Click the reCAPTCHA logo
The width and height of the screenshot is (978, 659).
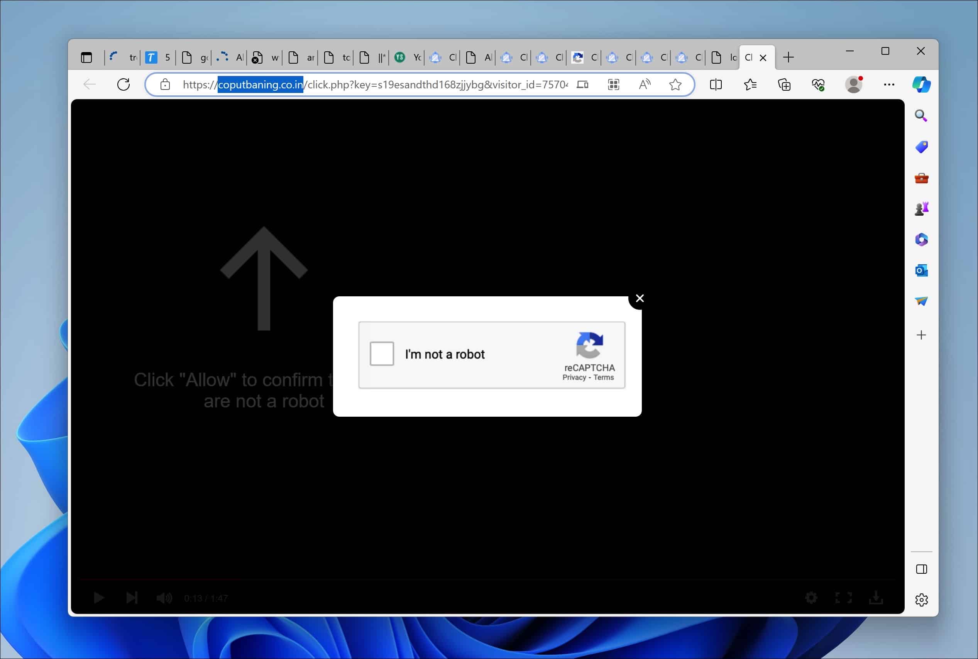pos(589,345)
